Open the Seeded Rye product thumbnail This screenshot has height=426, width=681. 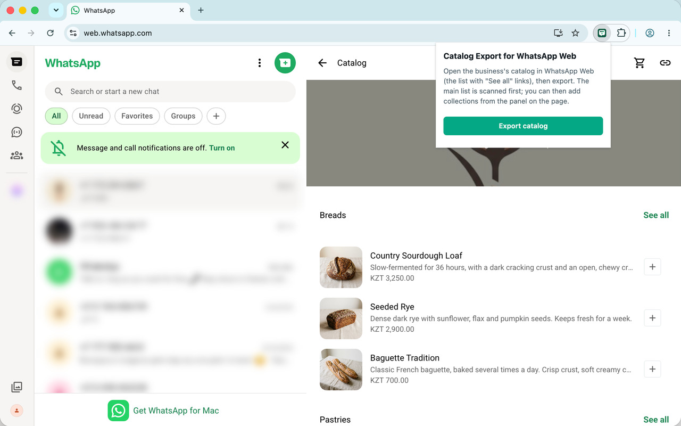[x=341, y=318]
